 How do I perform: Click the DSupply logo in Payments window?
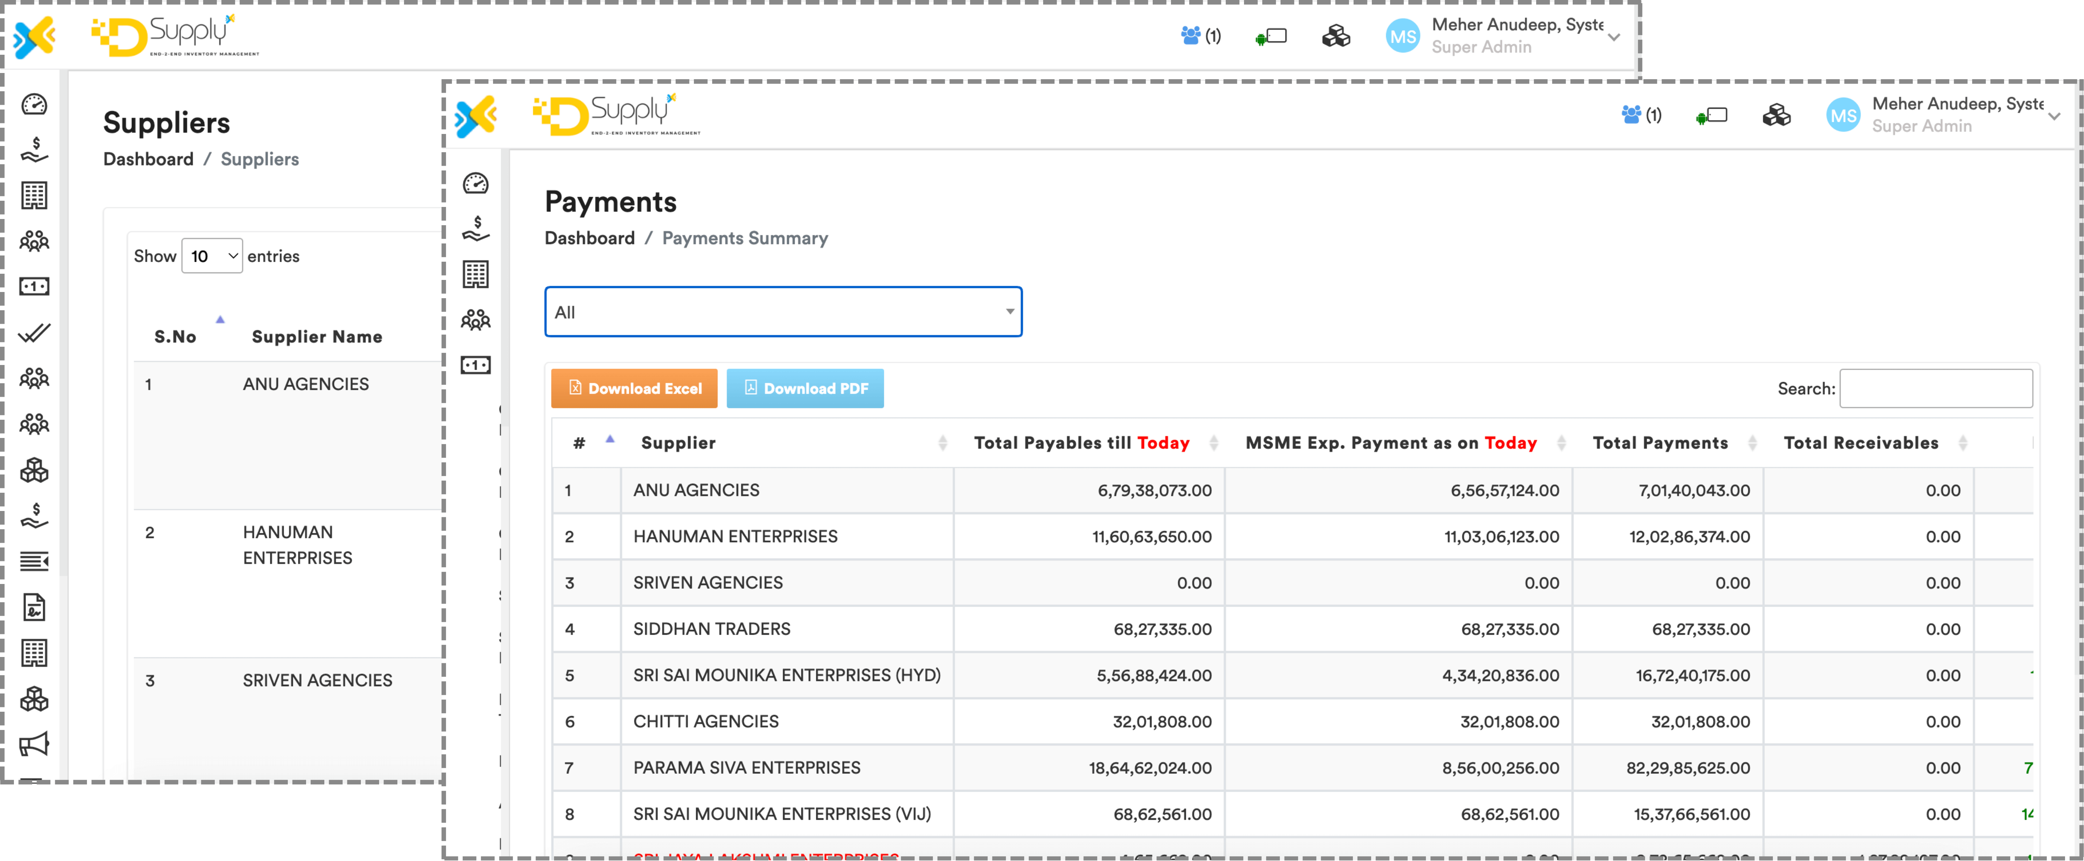coord(617,115)
